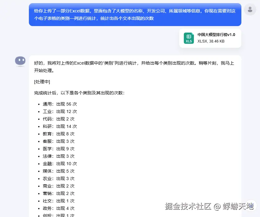Select the line 客服：出现 3 次
Screen dimensions: 260x217
click(x=58, y=141)
